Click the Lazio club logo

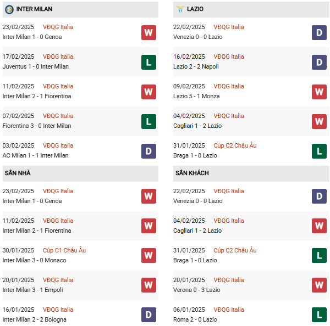pos(180,9)
